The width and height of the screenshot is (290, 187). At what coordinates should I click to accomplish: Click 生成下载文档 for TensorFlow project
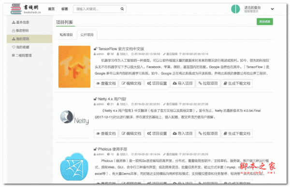(237, 84)
